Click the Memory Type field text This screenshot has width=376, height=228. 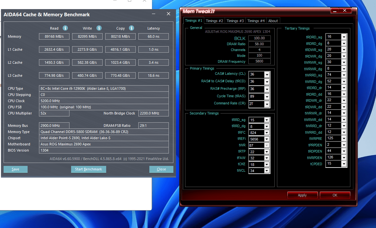coord(104,132)
